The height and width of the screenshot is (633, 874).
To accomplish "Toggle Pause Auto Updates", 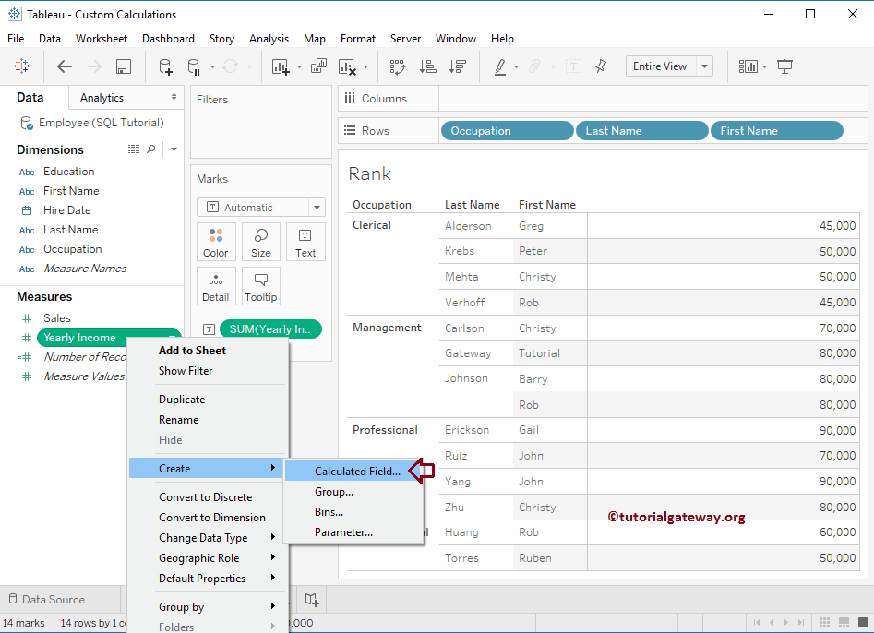I will pyautogui.click(x=197, y=66).
